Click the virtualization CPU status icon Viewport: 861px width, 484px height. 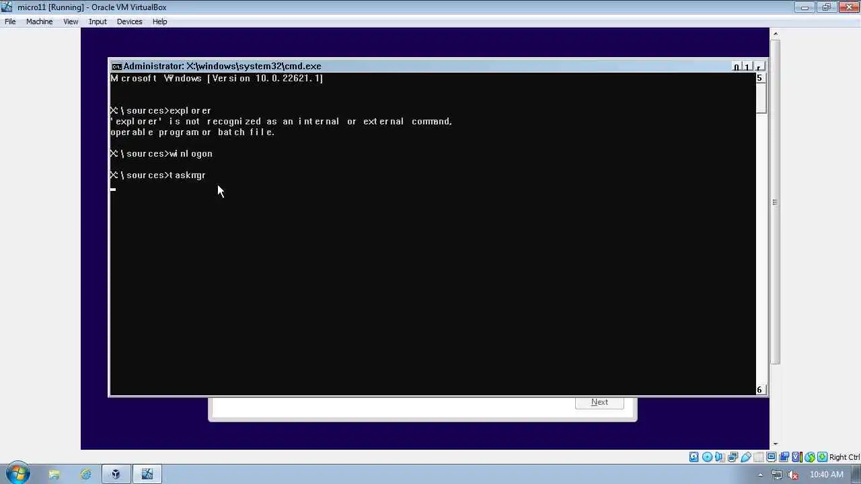pos(797,457)
